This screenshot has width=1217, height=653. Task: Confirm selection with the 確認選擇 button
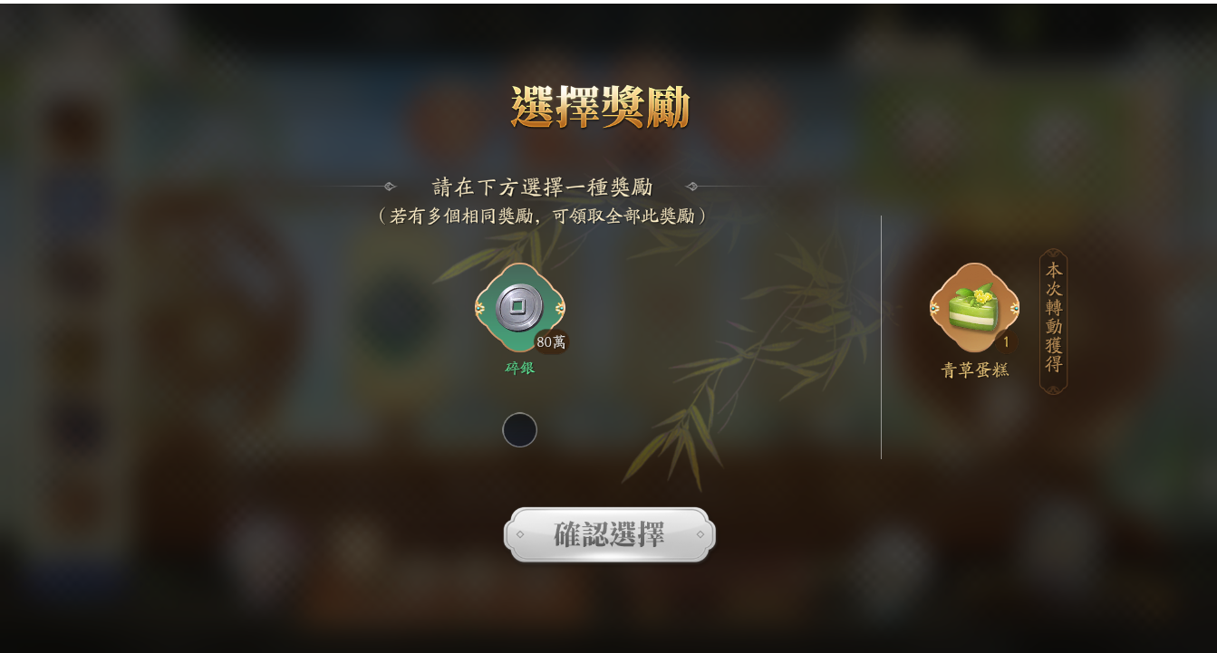610,534
